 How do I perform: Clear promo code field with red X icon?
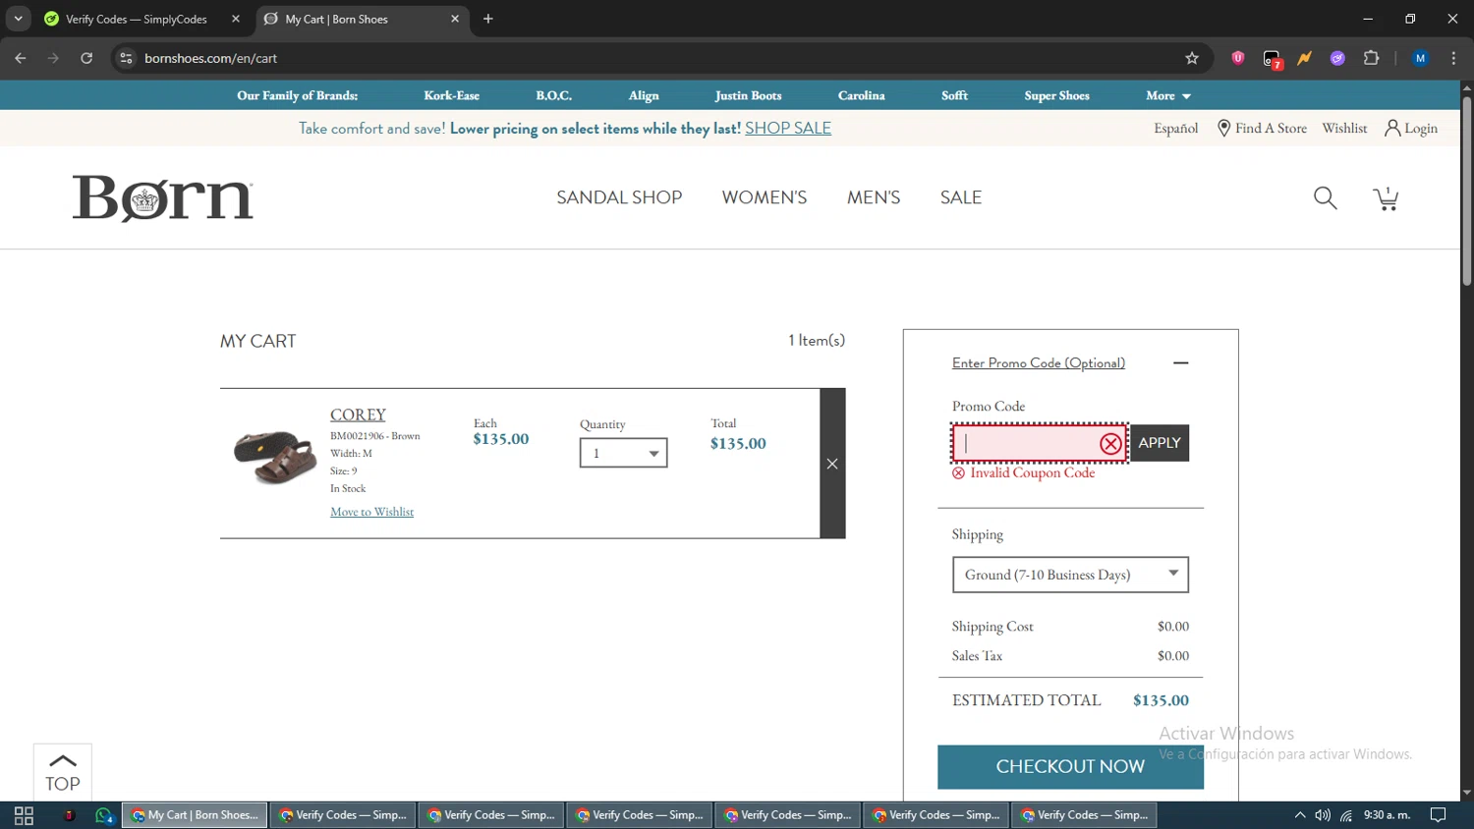point(1110,444)
